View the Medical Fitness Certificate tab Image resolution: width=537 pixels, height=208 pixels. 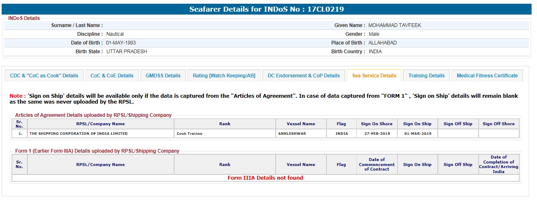click(487, 76)
